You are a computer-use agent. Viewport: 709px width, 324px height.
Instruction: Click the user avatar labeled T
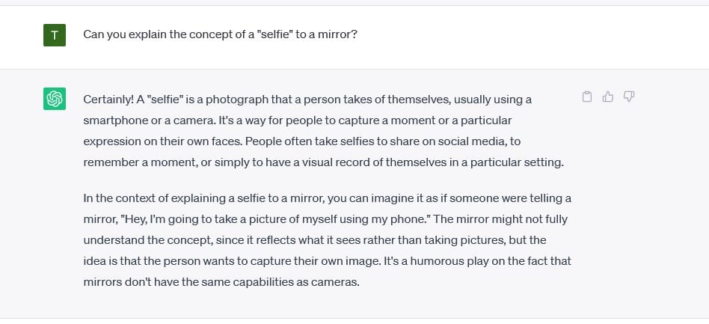[x=55, y=35]
